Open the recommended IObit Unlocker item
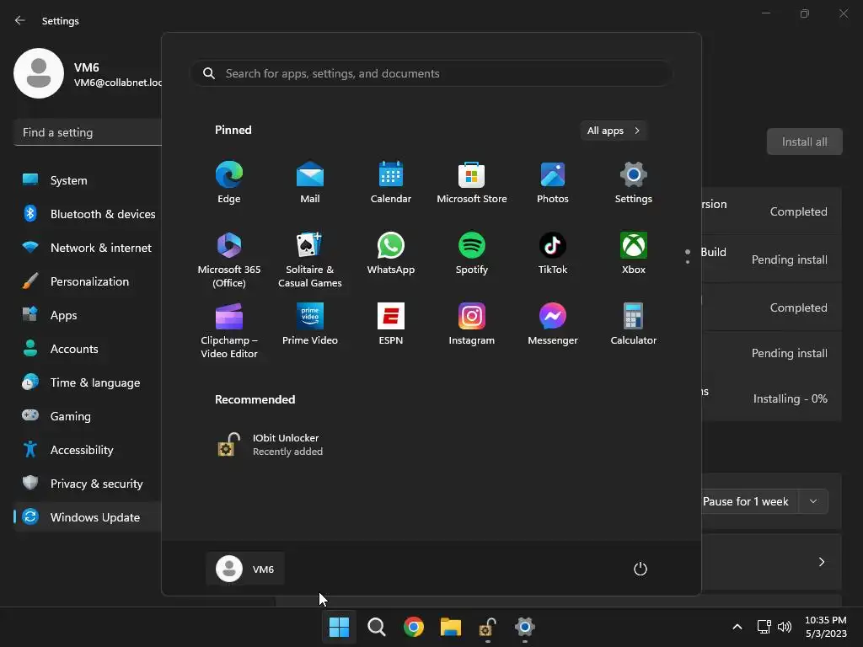This screenshot has width=863, height=647. pos(270,445)
